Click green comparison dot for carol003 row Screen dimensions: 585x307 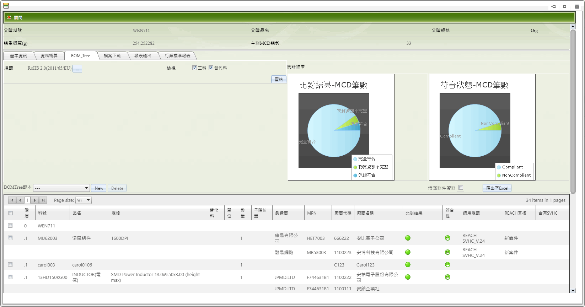(408, 265)
